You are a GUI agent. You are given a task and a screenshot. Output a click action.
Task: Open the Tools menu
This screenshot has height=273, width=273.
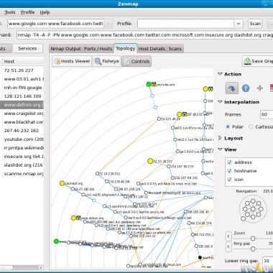9,12
